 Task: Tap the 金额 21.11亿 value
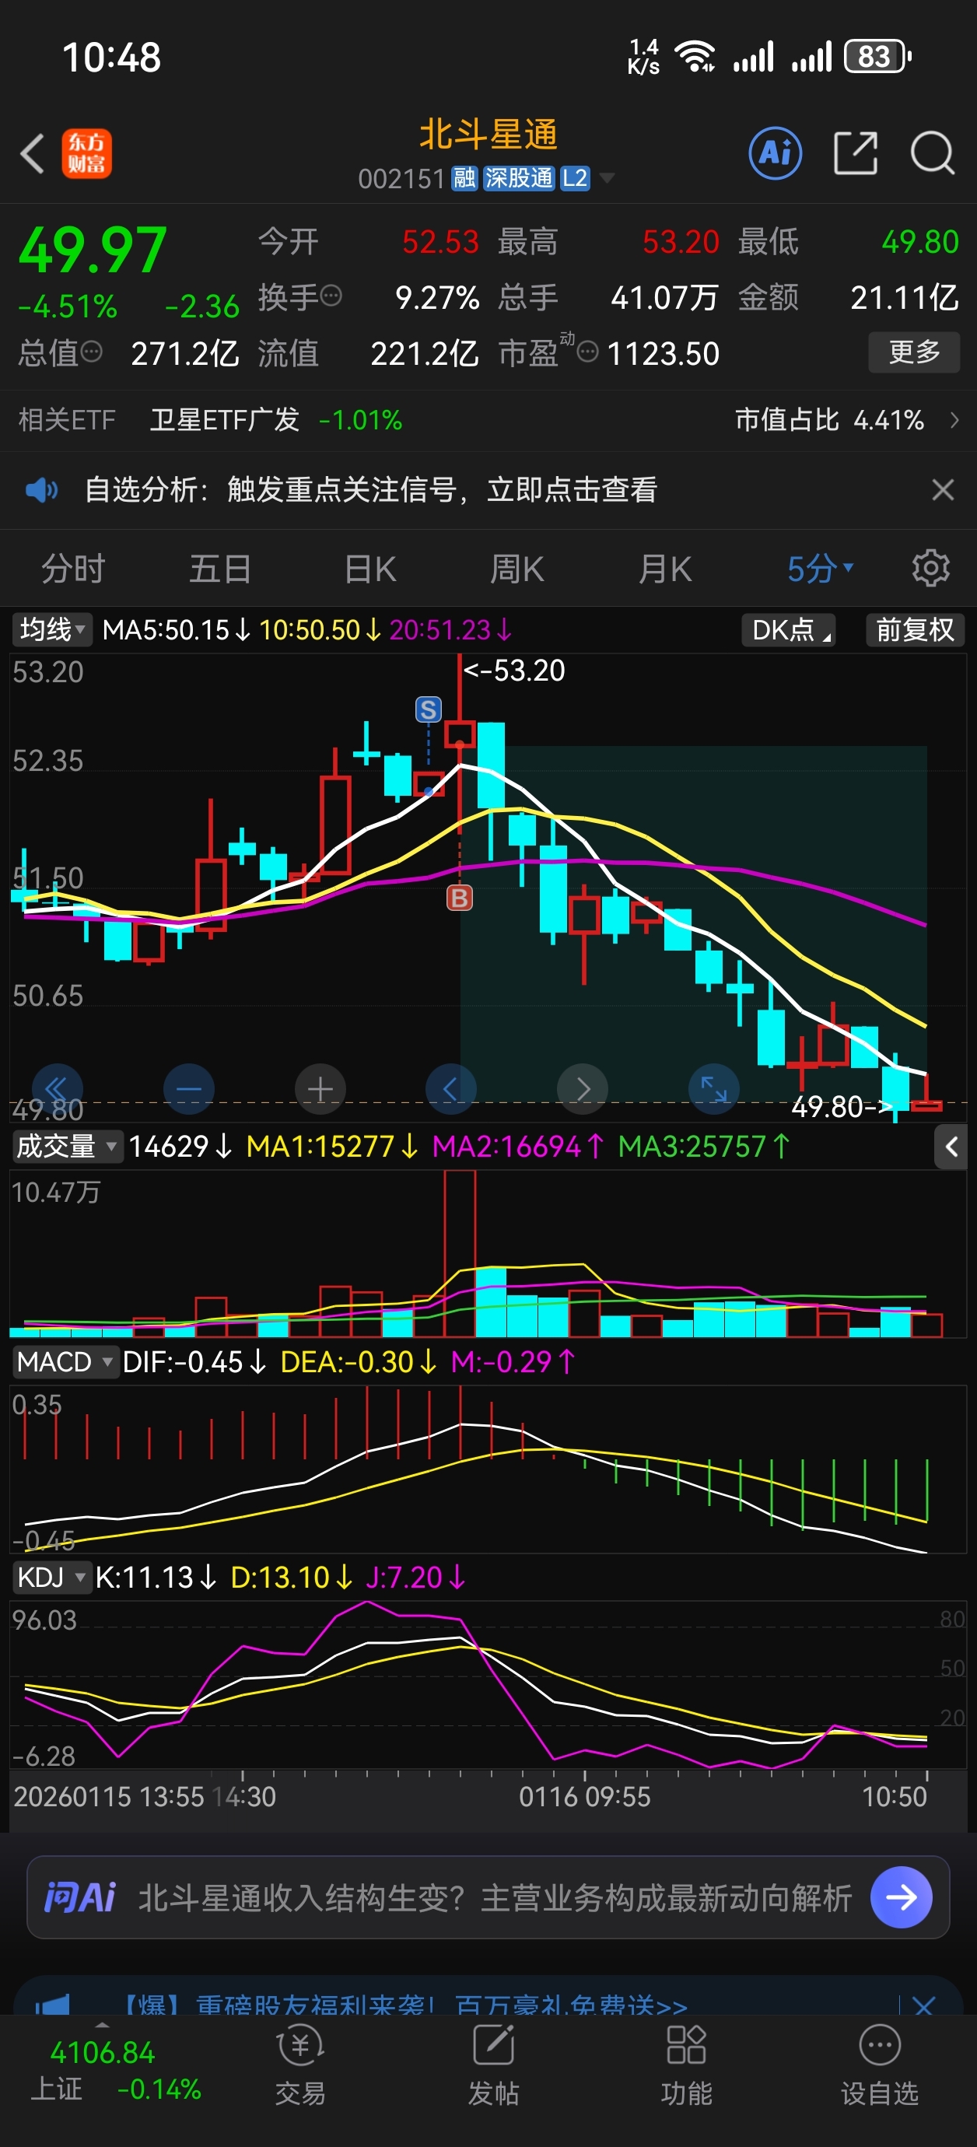click(x=904, y=297)
